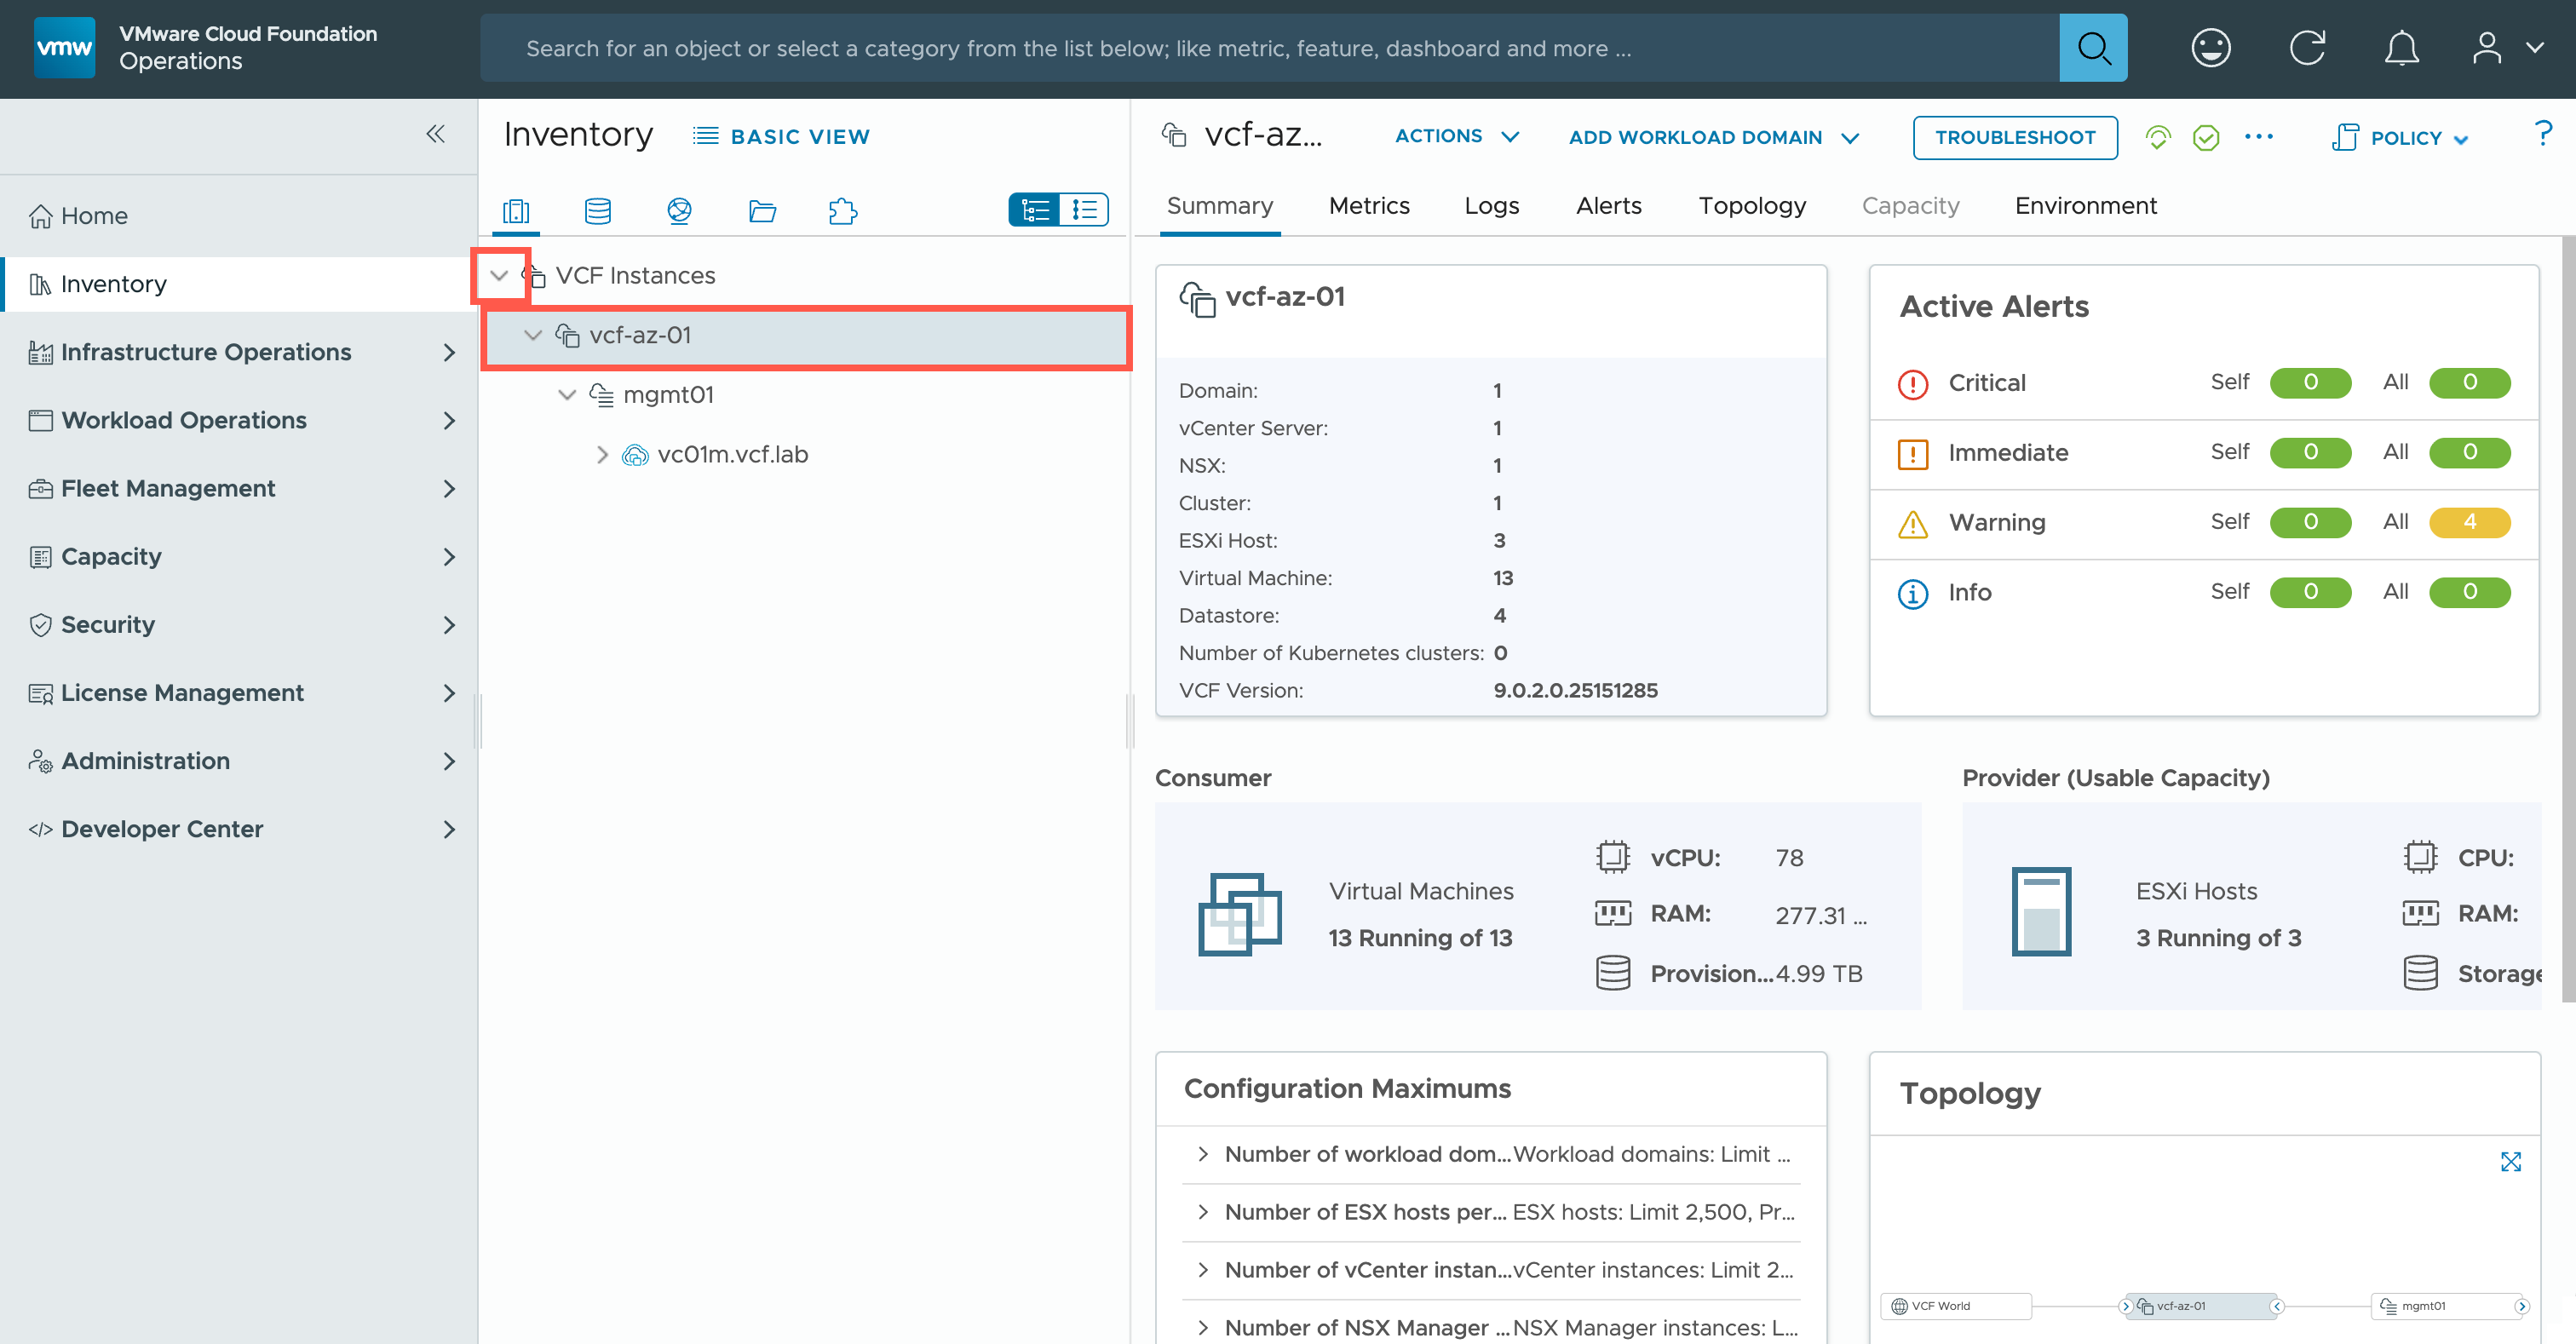The width and height of the screenshot is (2576, 1344).
Task: Click the TROUBLESHOOT button
Action: [x=2014, y=138]
